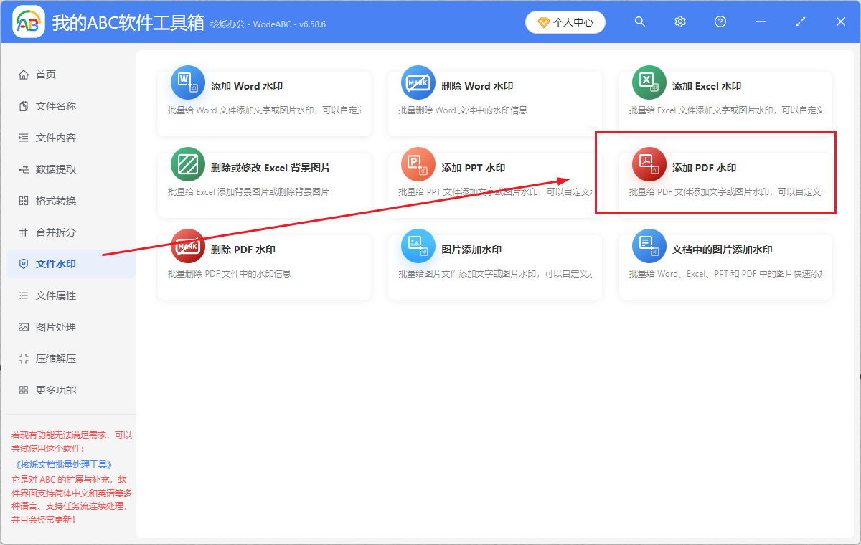Click the help question-mark icon
The image size is (861, 545).
[720, 22]
